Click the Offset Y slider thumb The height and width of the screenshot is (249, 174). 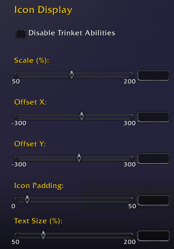click(x=79, y=158)
